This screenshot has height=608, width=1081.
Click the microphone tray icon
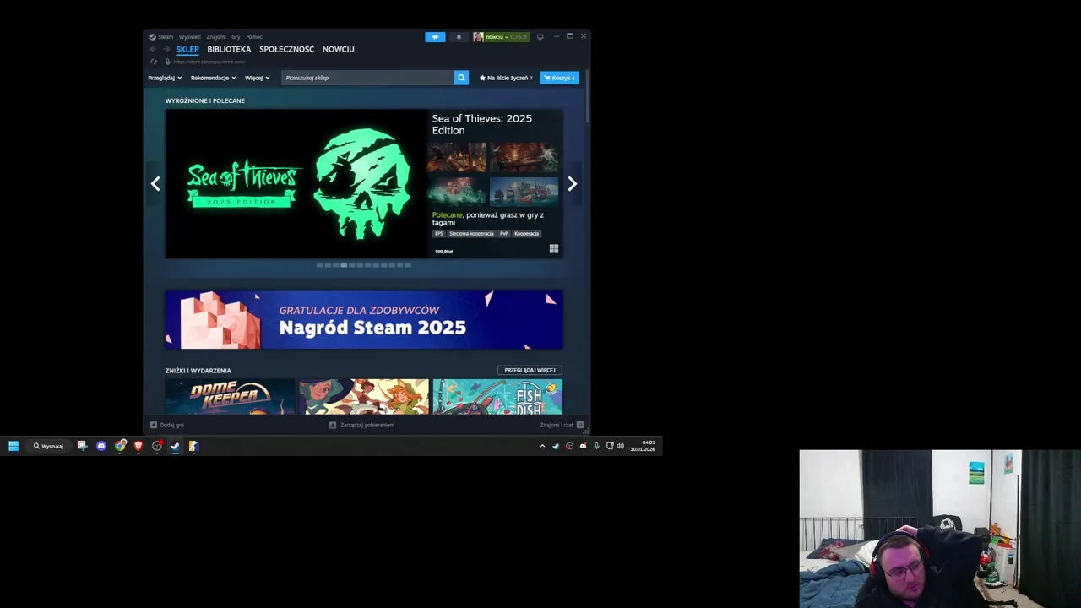[597, 446]
